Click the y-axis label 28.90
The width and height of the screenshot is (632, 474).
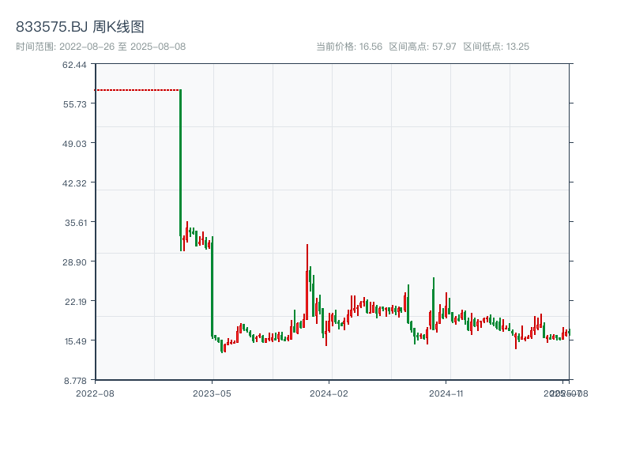point(74,262)
